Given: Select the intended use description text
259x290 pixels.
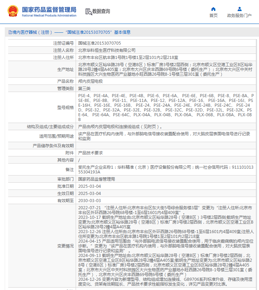Looking at the screenshot, I should [x=164, y=136].
